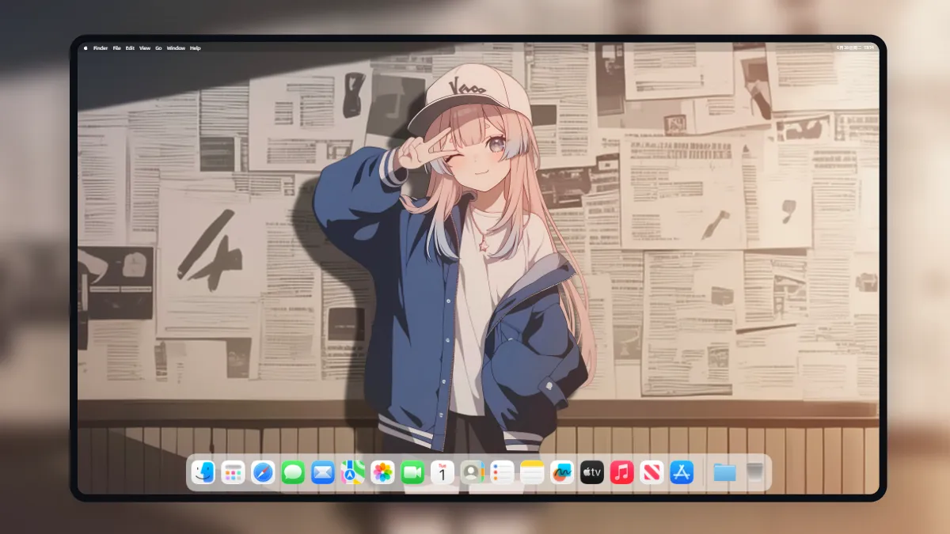Open the Messages app in dock
This screenshot has width=950, height=534.
293,472
